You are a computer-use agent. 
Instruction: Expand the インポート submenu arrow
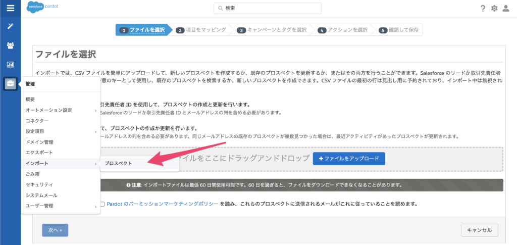click(x=95, y=164)
